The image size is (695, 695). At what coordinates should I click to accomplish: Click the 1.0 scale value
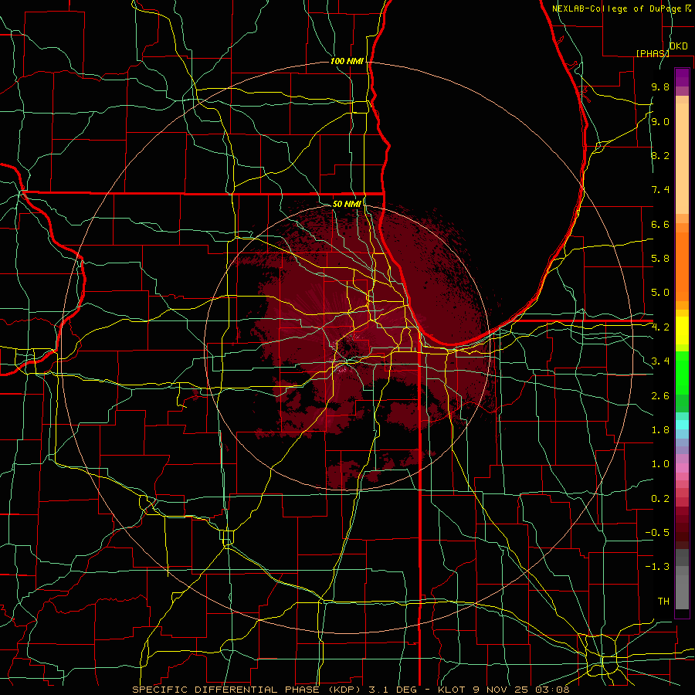coord(660,464)
